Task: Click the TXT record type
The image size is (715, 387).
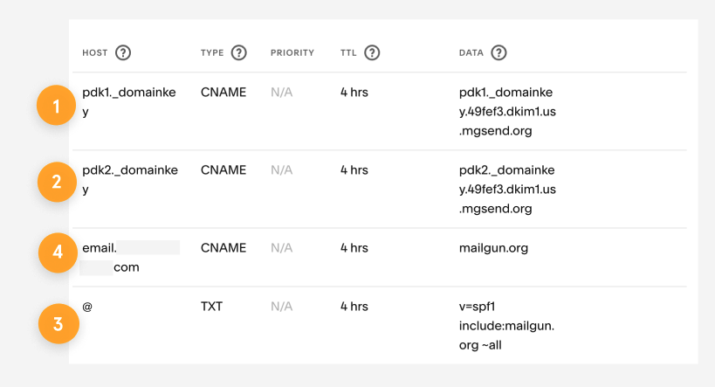Action: pyautogui.click(x=211, y=307)
